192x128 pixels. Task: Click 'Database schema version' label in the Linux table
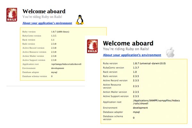(x=35, y=76)
